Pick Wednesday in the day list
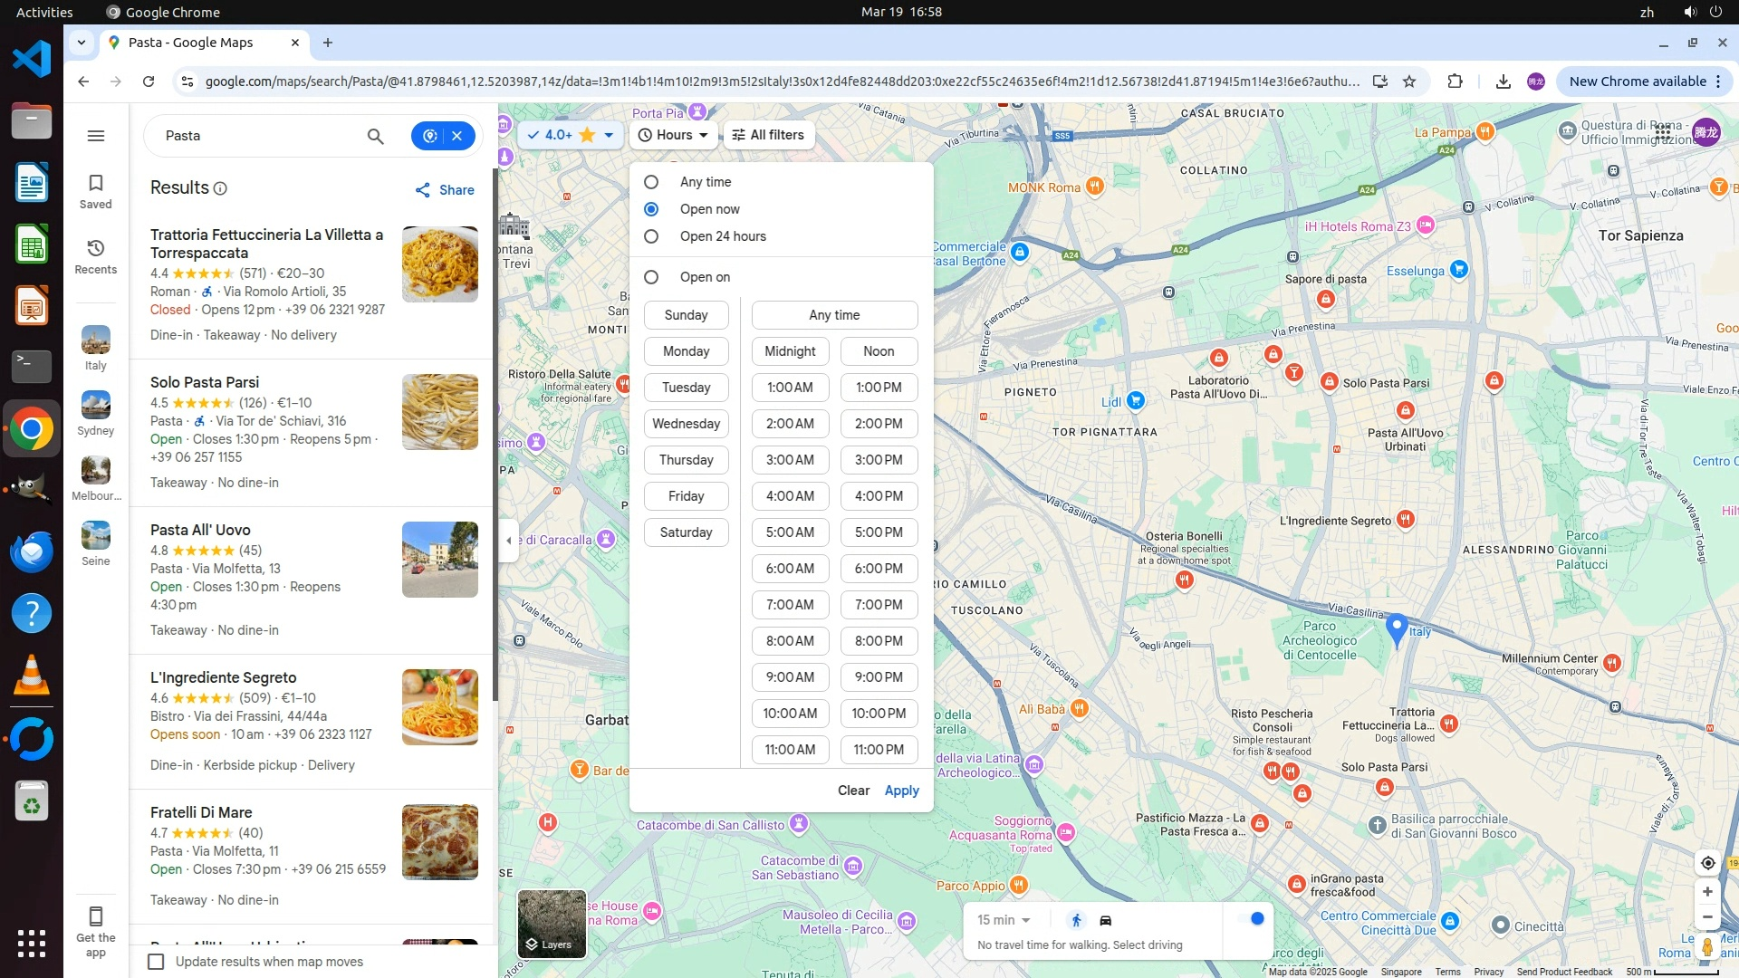 686,424
